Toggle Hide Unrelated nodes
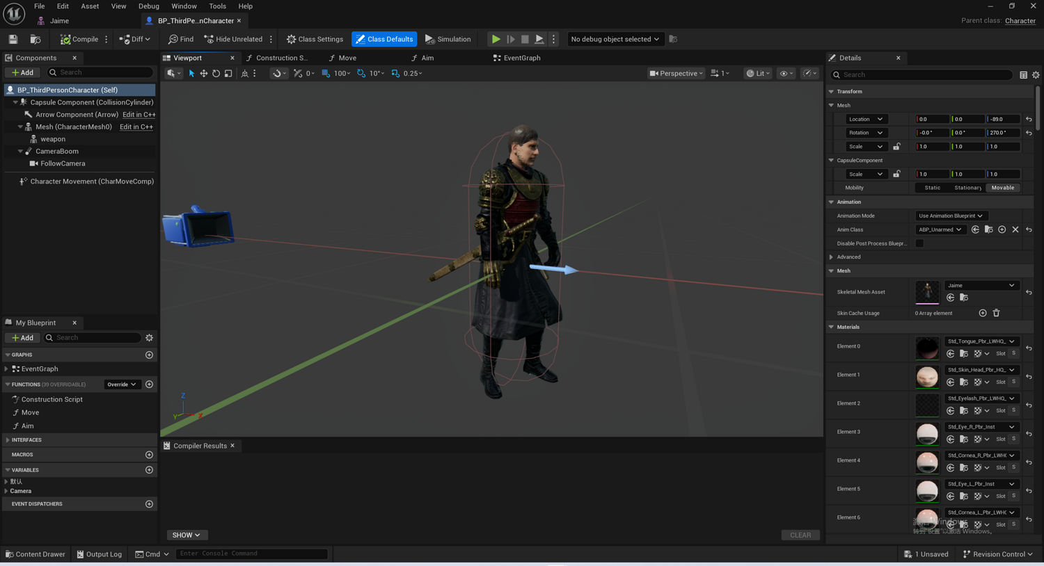This screenshot has height=566, width=1044. coord(233,39)
